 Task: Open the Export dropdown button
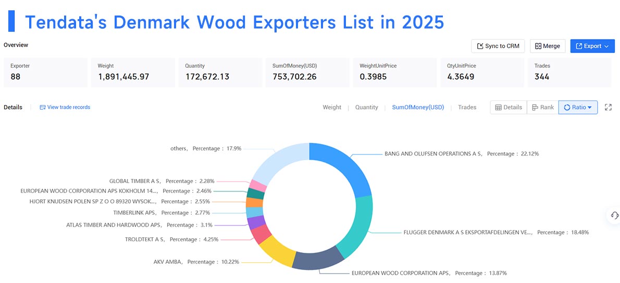tap(592, 46)
